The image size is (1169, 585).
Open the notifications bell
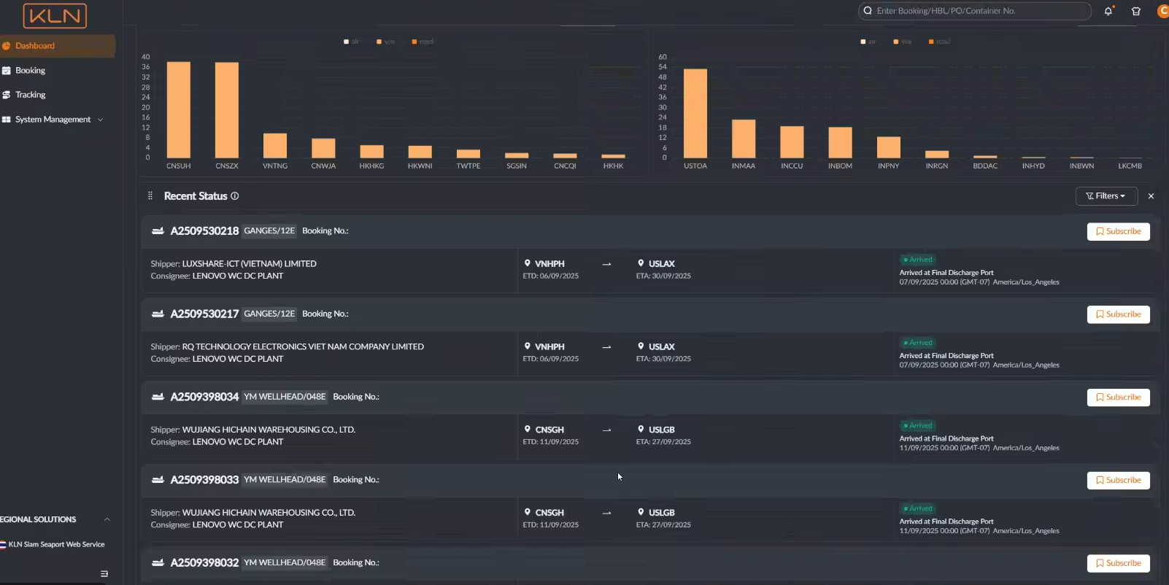pyautogui.click(x=1108, y=11)
